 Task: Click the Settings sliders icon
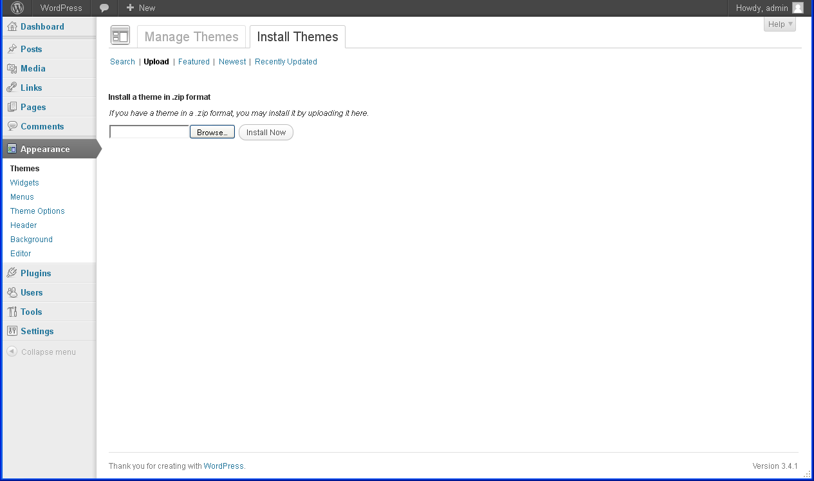12,331
